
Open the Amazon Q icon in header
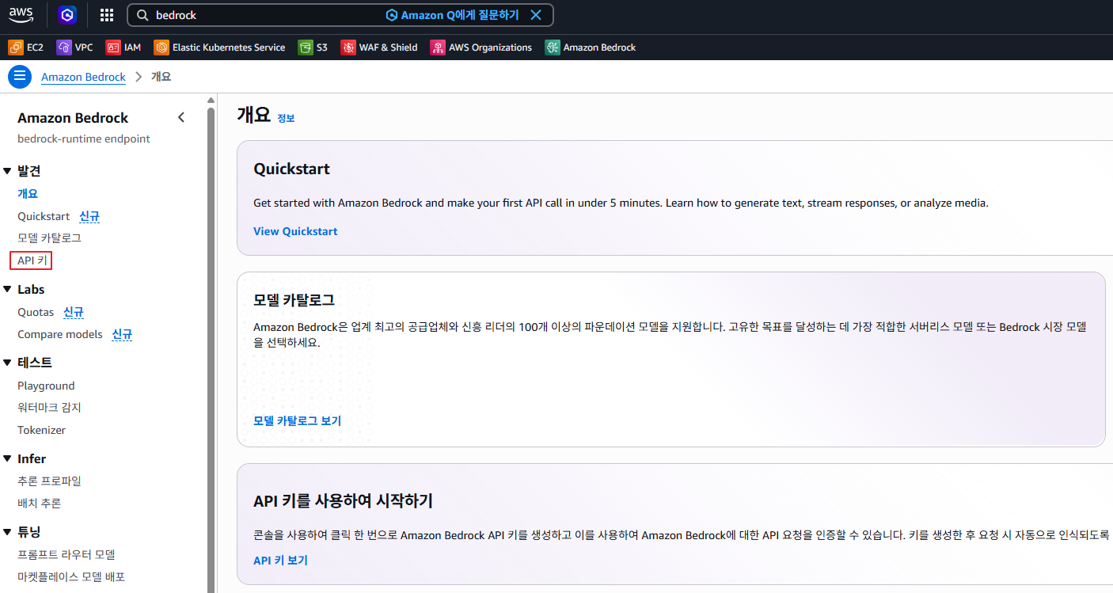coord(67,15)
